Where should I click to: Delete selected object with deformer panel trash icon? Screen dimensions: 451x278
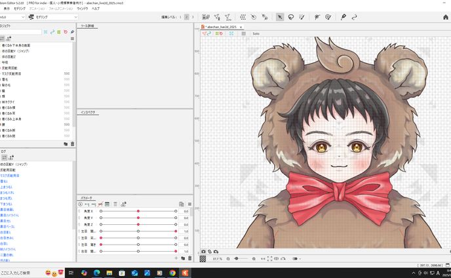click(72, 144)
